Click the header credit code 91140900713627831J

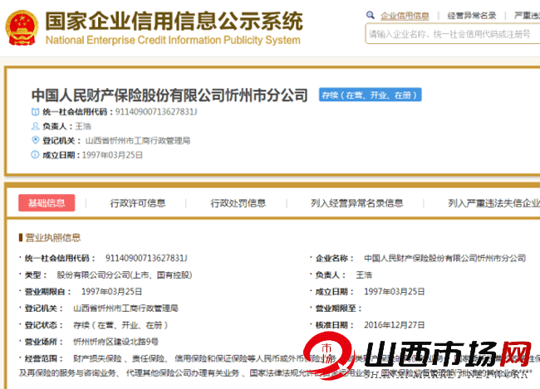[156, 112]
